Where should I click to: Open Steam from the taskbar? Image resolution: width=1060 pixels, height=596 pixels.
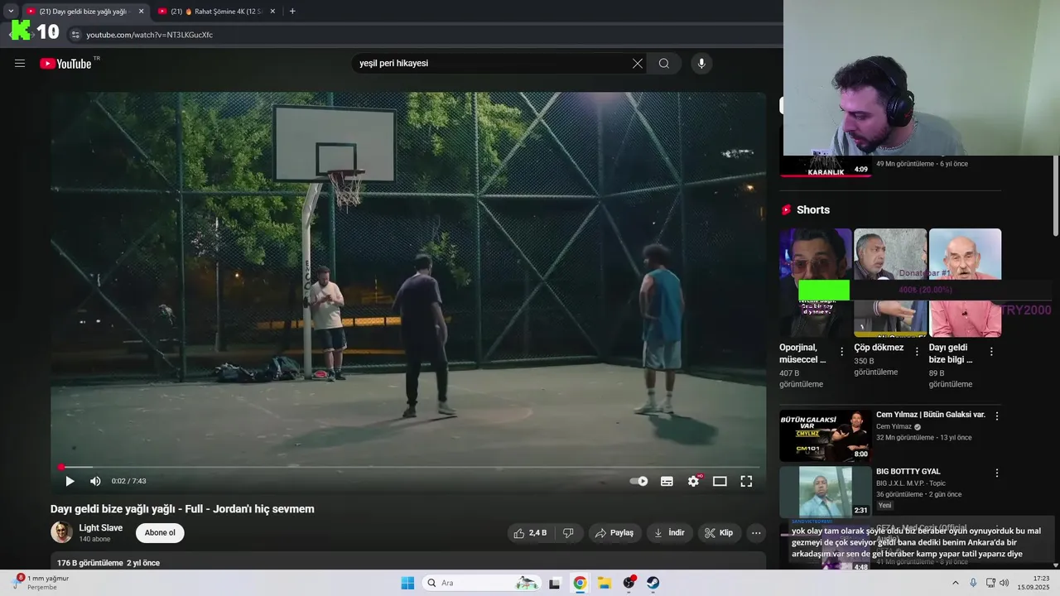[x=653, y=583]
